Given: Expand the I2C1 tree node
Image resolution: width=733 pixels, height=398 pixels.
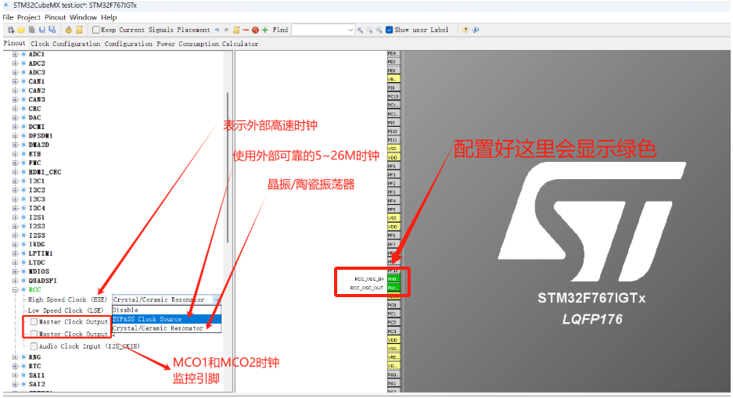Looking at the screenshot, I should (x=16, y=181).
